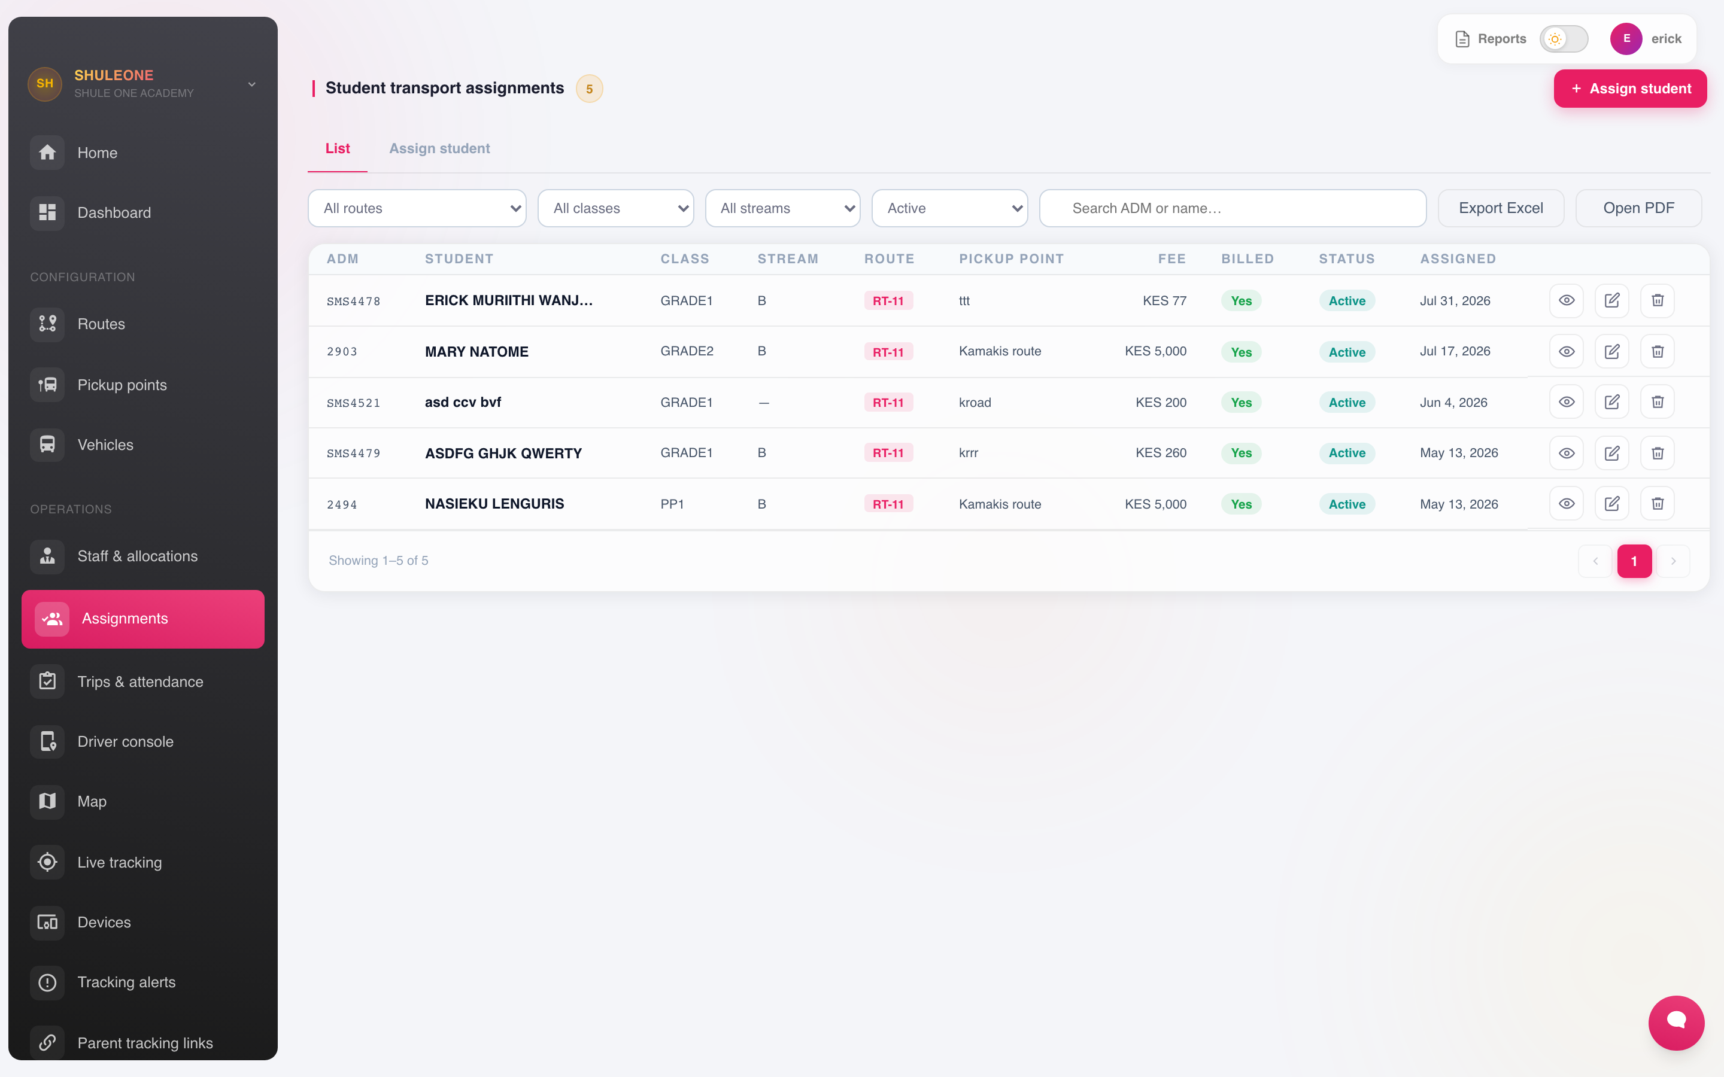Open Live tracking target icon

pos(47,863)
